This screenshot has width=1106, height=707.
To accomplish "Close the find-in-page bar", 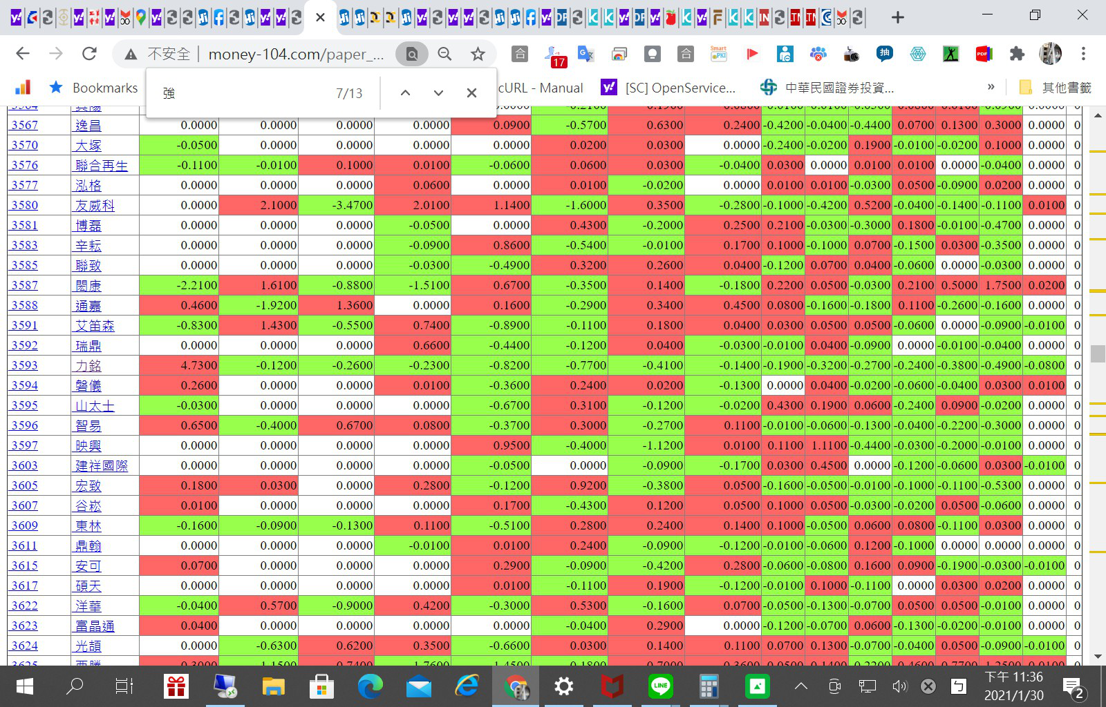I will (471, 93).
